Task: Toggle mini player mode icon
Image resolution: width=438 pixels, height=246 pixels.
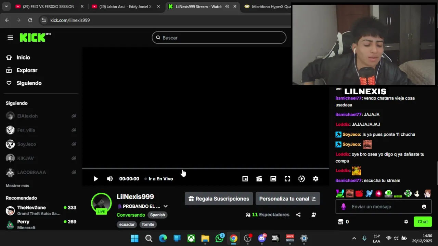Action: 245,179
